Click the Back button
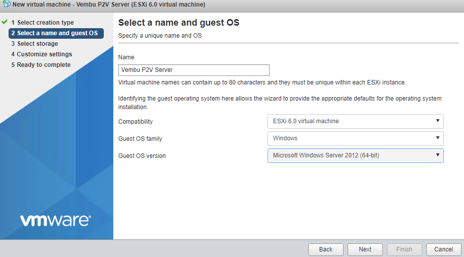This screenshot has height=257, width=464. pyautogui.click(x=326, y=249)
